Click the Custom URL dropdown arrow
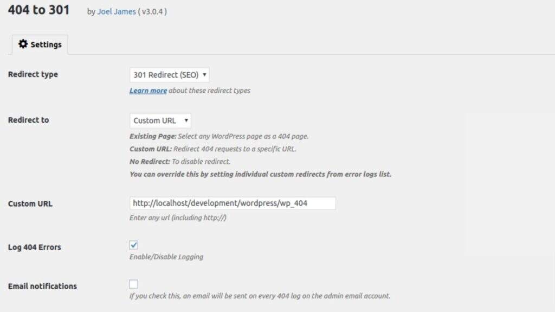This screenshot has width=555, height=312. pyautogui.click(x=186, y=120)
